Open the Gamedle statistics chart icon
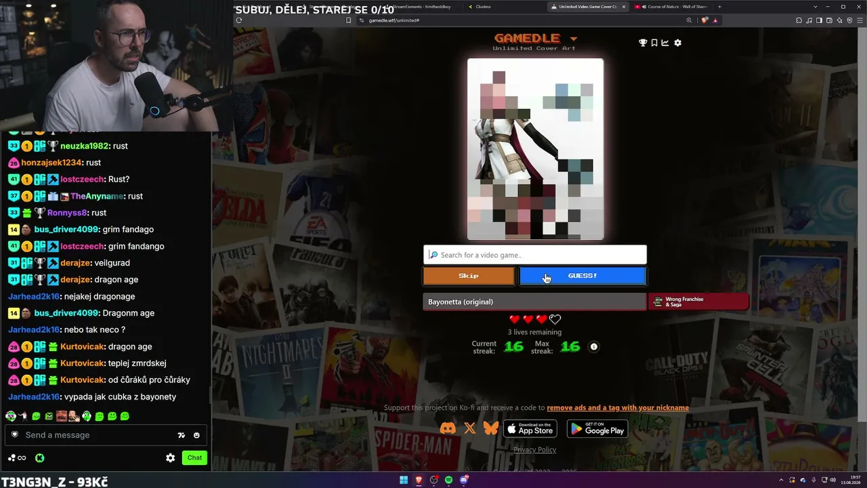The width and height of the screenshot is (867, 488). click(665, 43)
